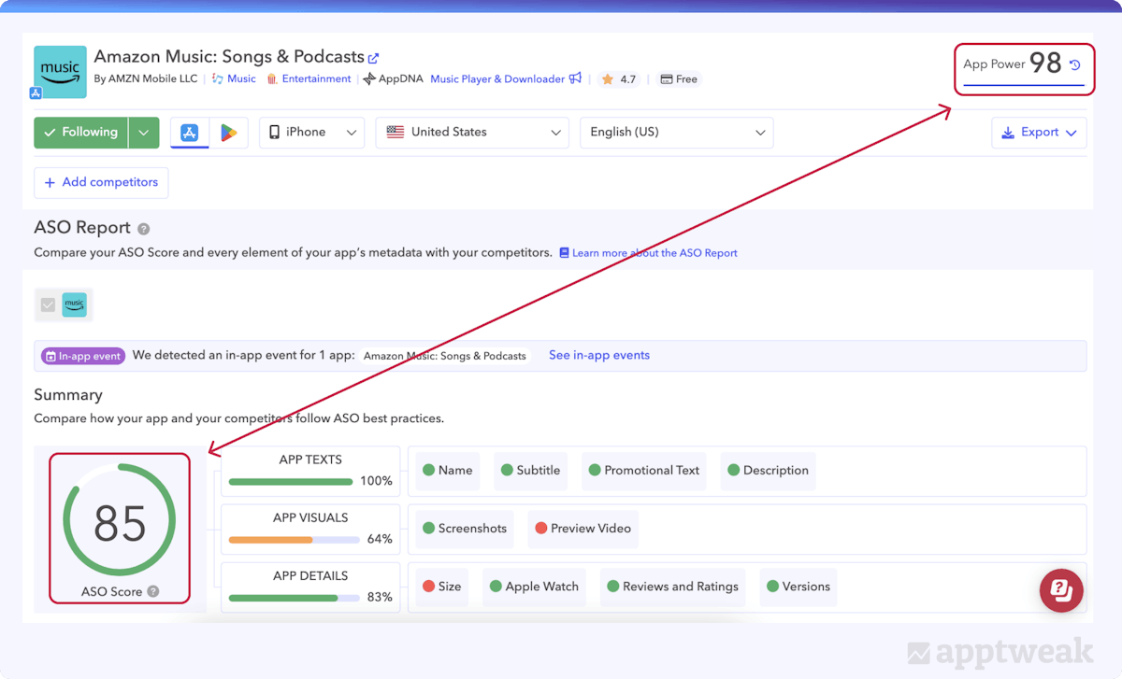Open the Export menu
This screenshot has width=1122, height=679.
click(x=1039, y=133)
